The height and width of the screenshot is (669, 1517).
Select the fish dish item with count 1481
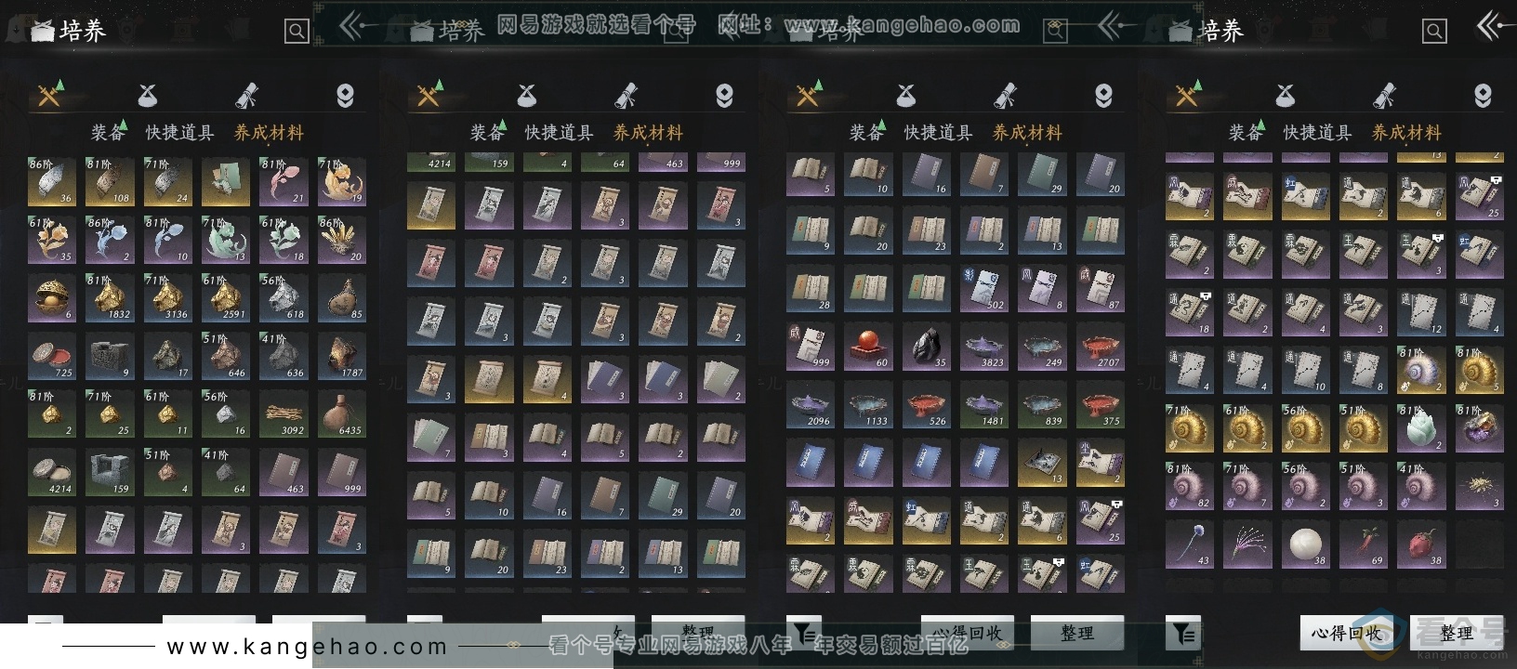[984, 404]
